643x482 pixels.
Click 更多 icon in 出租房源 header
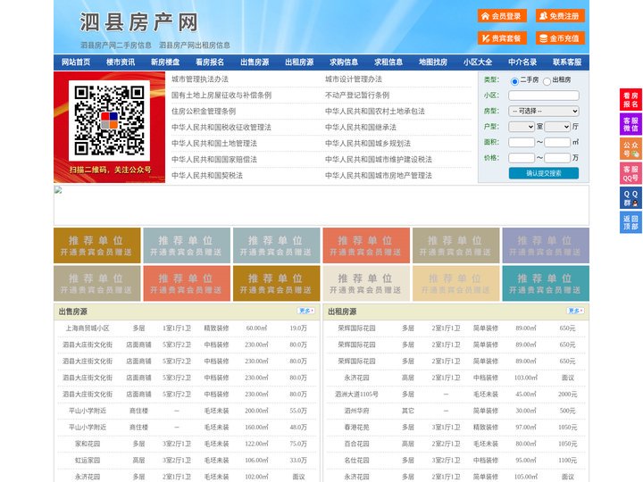[x=575, y=311]
